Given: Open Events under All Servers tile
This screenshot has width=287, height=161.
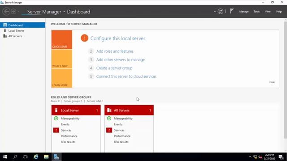Looking at the screenshot, I should tap(118, 124).
